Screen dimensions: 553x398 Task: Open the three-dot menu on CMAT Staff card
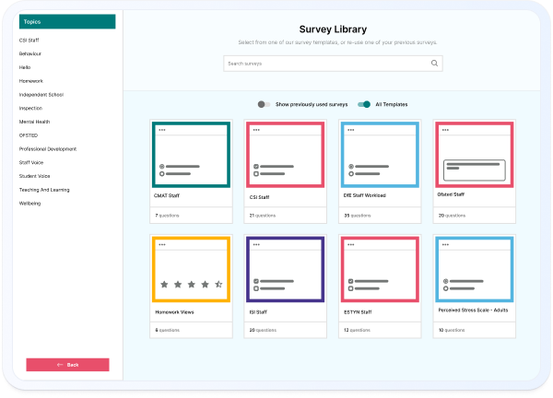162,130
